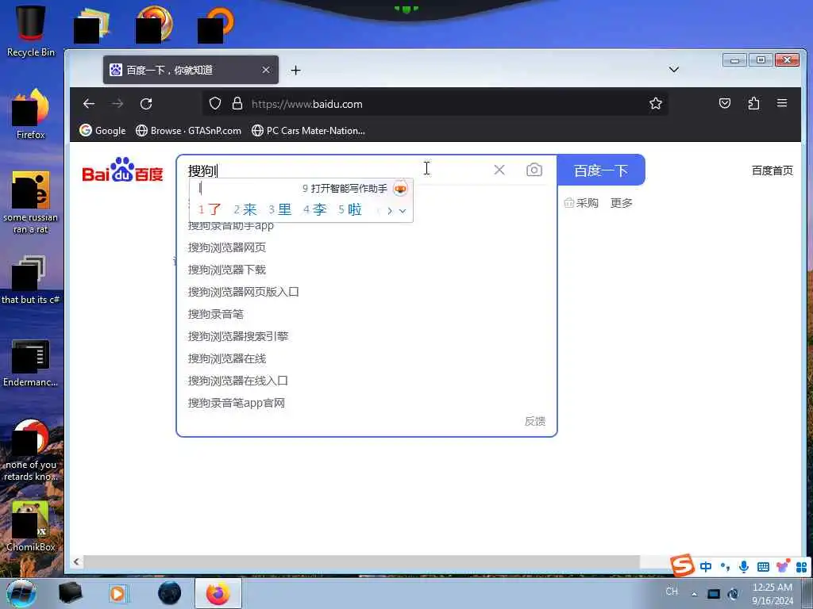The image size is (813, 609).
Task: Click the padlock site info icon
Action: (x=237, y=104)
